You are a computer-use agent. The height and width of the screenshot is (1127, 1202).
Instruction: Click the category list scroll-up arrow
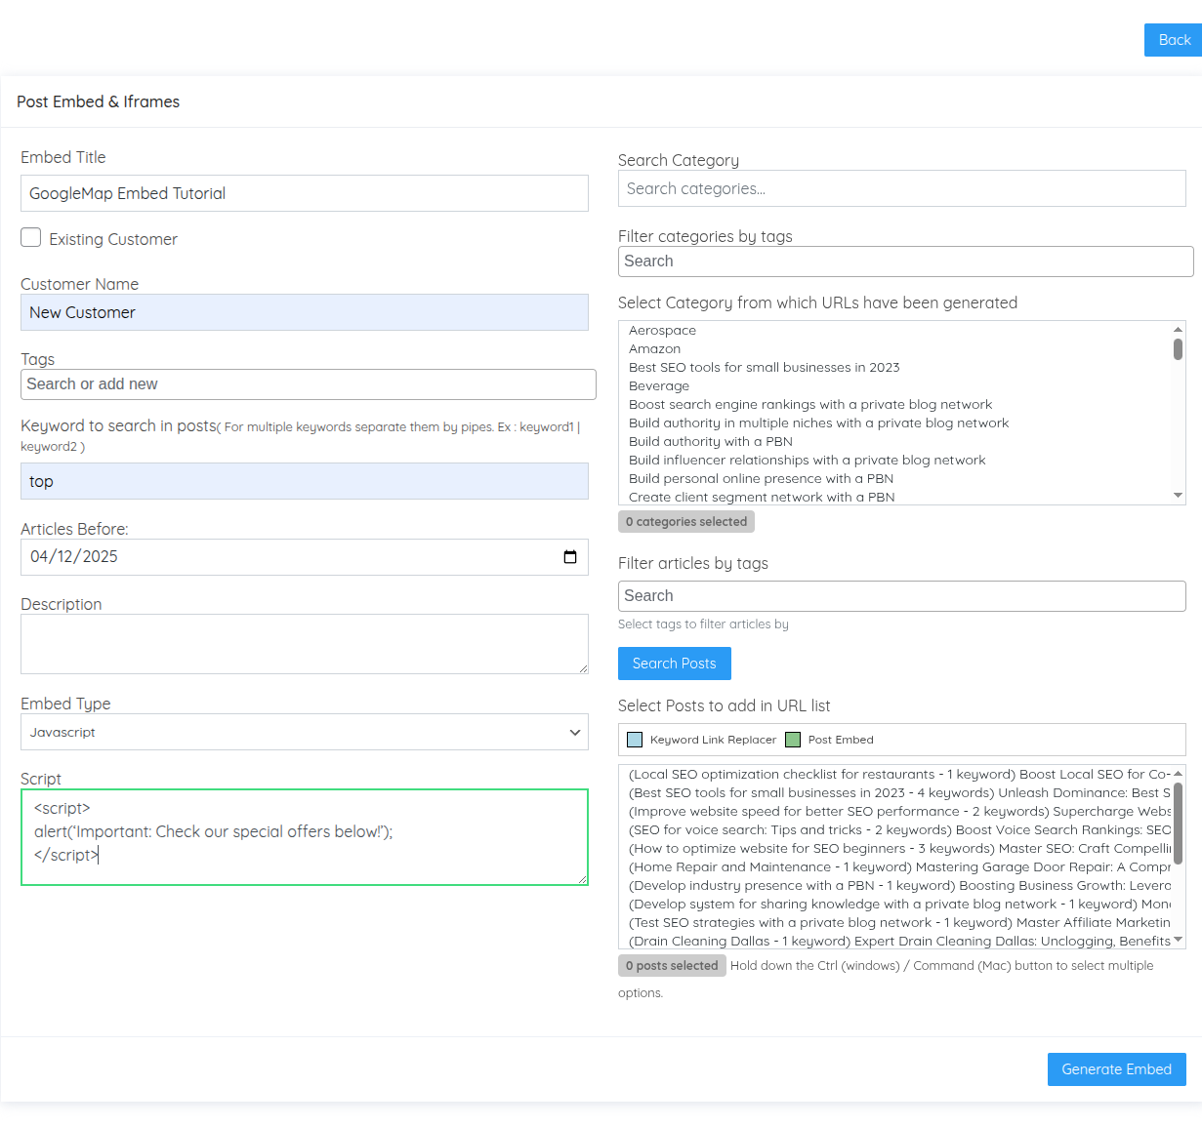point(1178,329)
